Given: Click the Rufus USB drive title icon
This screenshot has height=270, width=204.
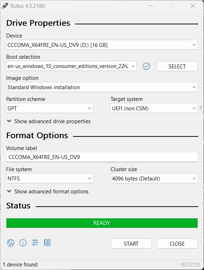Looking at the screenshot, I should tap(5, 6).
